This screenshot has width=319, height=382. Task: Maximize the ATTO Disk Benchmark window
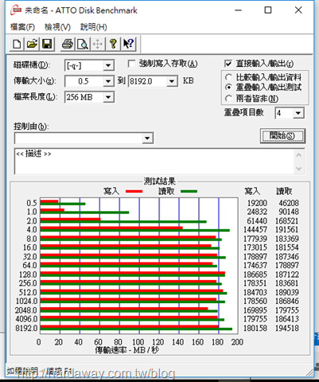pos(268,10)
